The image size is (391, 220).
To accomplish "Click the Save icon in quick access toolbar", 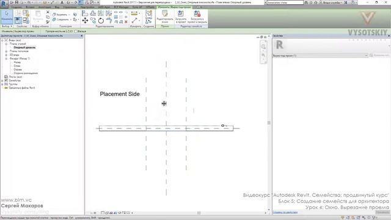I will point(16,2).
